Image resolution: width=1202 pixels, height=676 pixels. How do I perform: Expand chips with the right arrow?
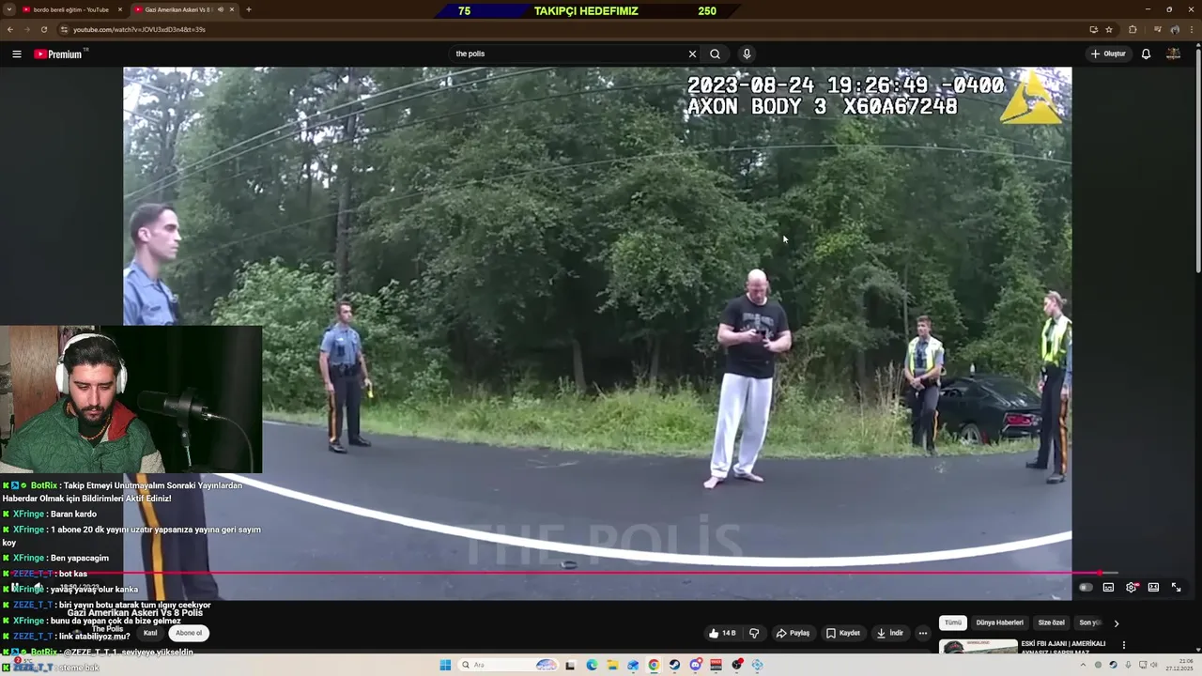[x=1116, y=622]
